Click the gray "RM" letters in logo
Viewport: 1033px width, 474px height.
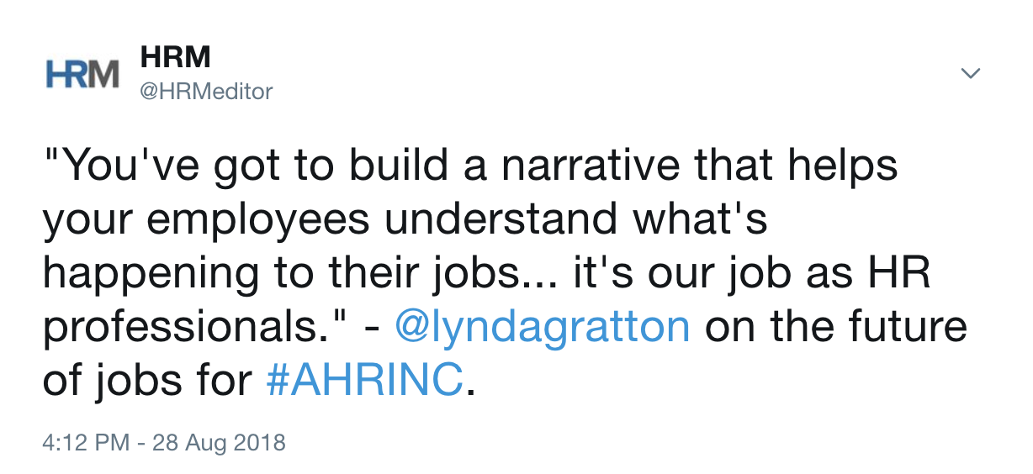[94, 74]
